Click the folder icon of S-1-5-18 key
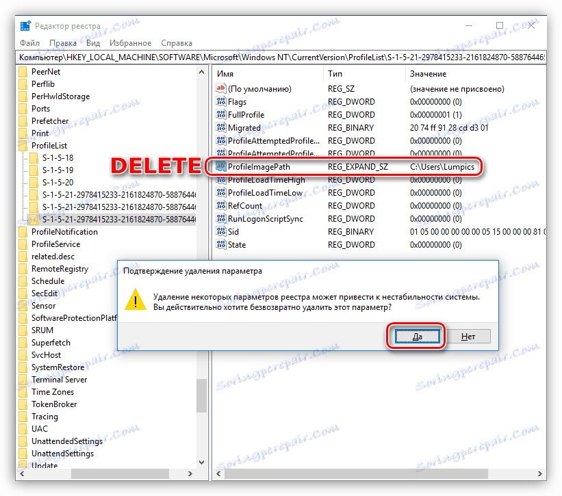The height and width of the screenshot is (496, 562). point(34,157)
